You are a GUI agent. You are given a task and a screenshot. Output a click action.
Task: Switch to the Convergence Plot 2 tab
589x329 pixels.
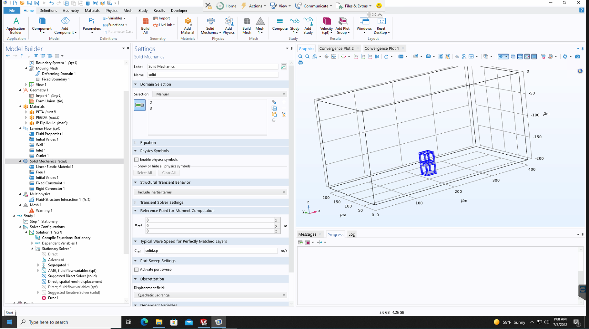tap(336, 48)
